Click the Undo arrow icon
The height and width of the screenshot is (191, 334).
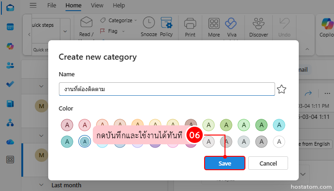point(284,23)
